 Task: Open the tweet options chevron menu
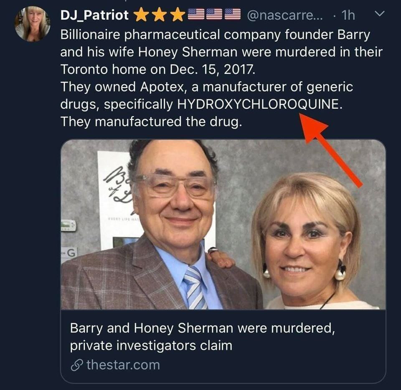379,15
